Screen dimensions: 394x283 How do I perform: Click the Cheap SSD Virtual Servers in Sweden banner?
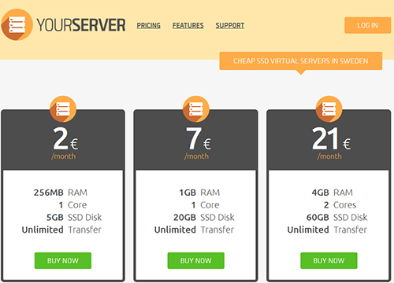[x=301, y=61]
